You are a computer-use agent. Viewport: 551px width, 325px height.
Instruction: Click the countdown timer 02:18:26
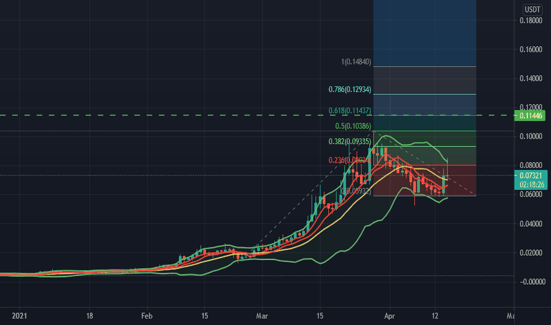531,184
